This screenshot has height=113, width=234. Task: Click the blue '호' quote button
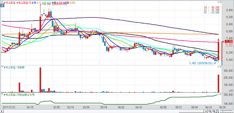2,5
